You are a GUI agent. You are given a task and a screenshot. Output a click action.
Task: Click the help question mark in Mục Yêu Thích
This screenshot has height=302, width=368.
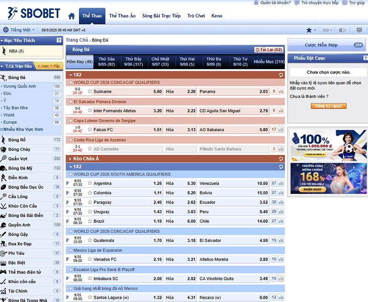59,41
